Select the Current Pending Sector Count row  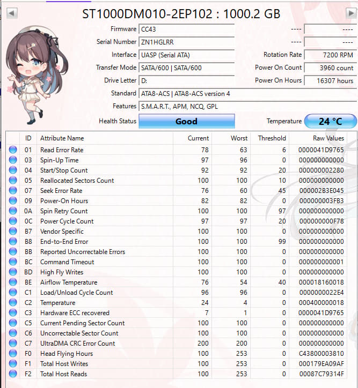click(177, 323)
